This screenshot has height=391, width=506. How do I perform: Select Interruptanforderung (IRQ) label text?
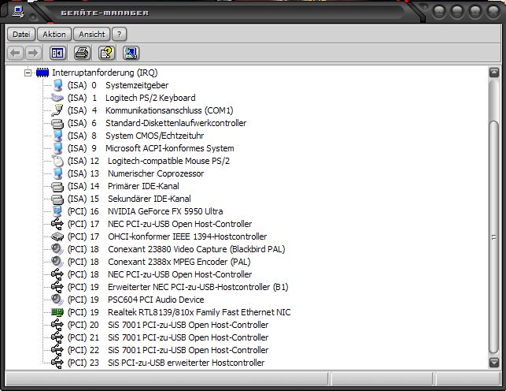pyautogui.click(x=105, y=73)
